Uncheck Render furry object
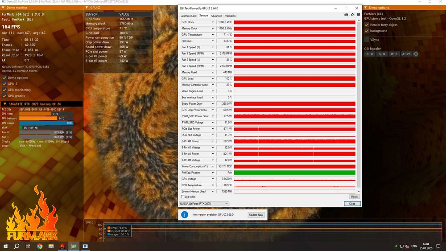 click(367, 25)
